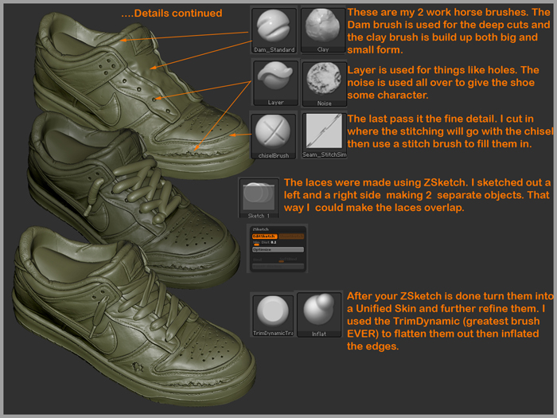This screenshot has width=557, height=418.
Task: Click the ZSketch panel title
Action: (x=261, y=229)
